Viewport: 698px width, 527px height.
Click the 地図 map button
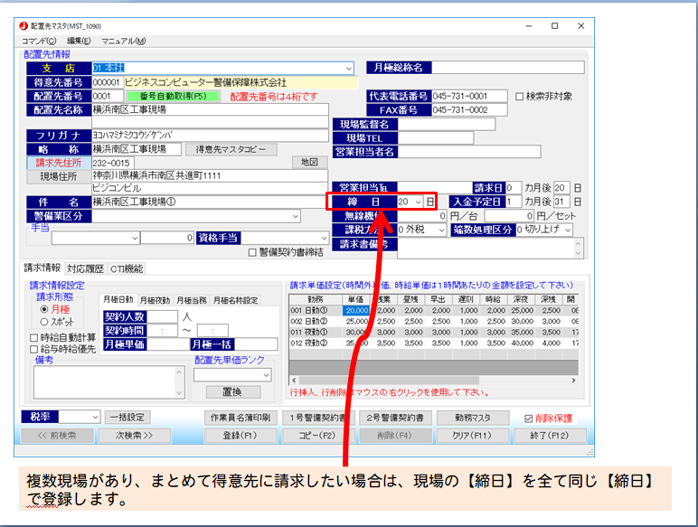click(x=310, y=162)
